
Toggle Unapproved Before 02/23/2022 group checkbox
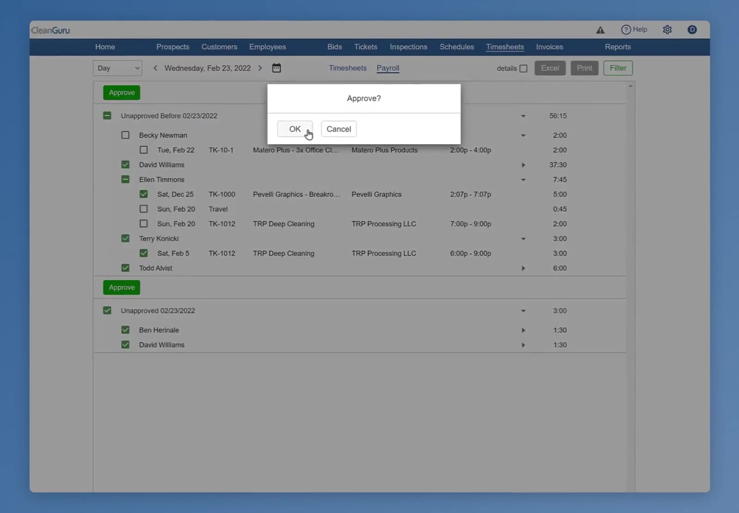point(107,116)
